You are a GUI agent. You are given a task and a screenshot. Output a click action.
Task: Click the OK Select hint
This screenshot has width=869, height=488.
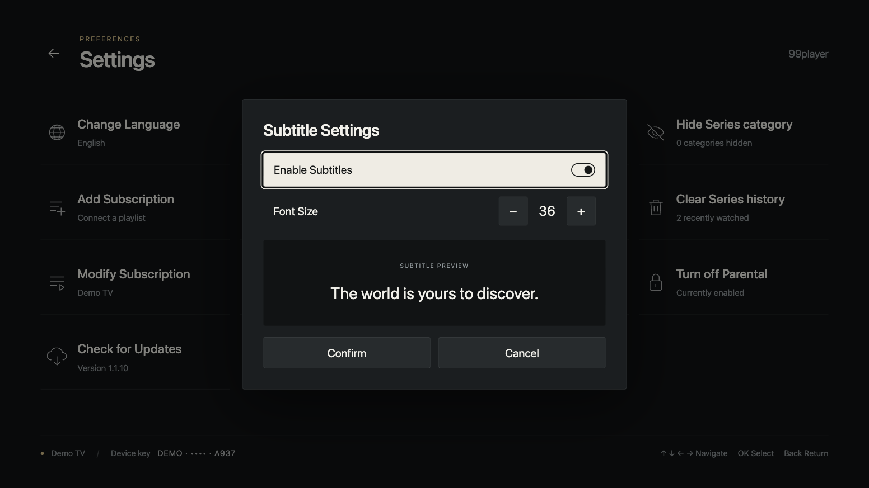[755, 453]
